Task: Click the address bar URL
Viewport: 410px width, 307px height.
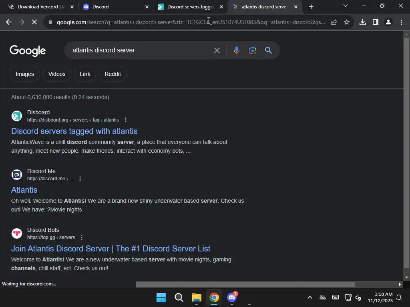Action: 191,22
